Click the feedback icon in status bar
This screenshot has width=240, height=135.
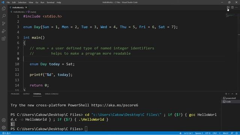pyautogui.click(x=232, y=133)
